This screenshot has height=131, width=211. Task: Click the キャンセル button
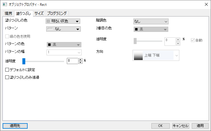click(180, 126)
